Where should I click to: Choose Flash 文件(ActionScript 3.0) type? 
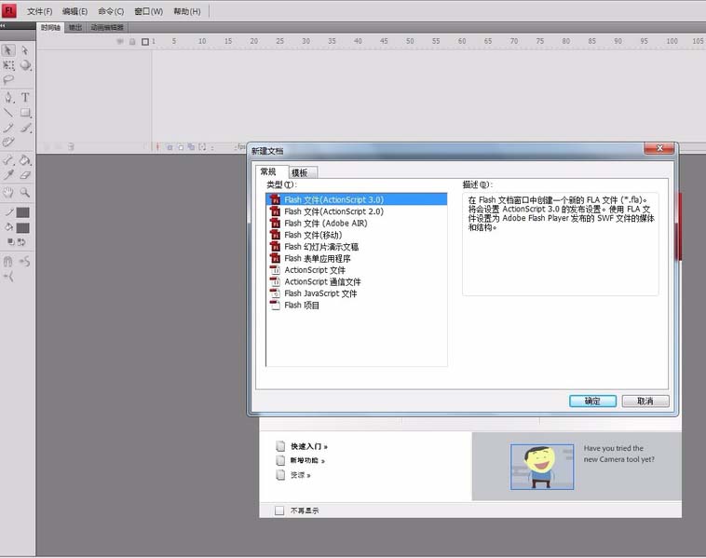(357, 199)
